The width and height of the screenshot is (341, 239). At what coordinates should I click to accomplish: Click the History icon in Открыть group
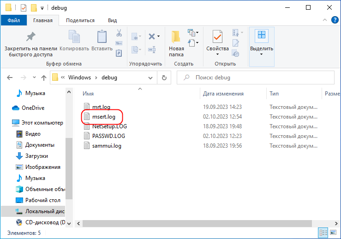point(236,53)
